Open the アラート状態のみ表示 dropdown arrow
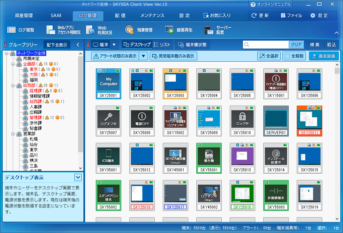 click(143, 56)
